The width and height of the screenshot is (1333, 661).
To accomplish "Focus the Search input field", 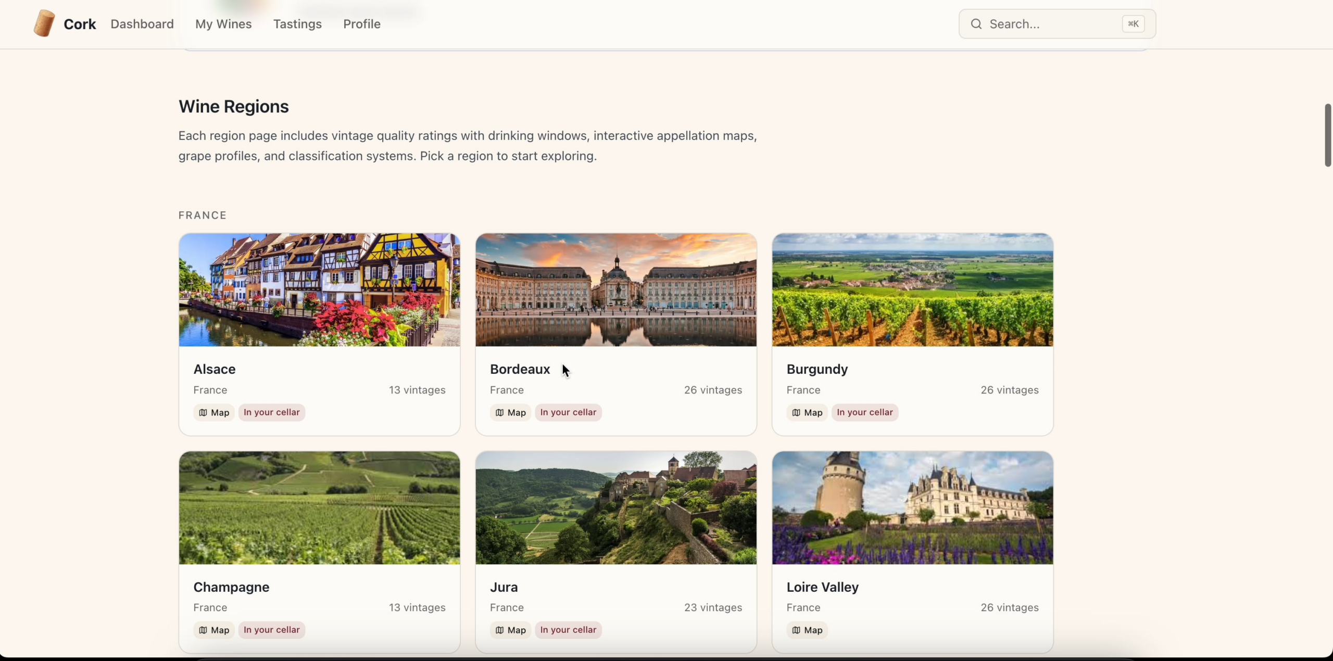I will tap(1052, 24).
